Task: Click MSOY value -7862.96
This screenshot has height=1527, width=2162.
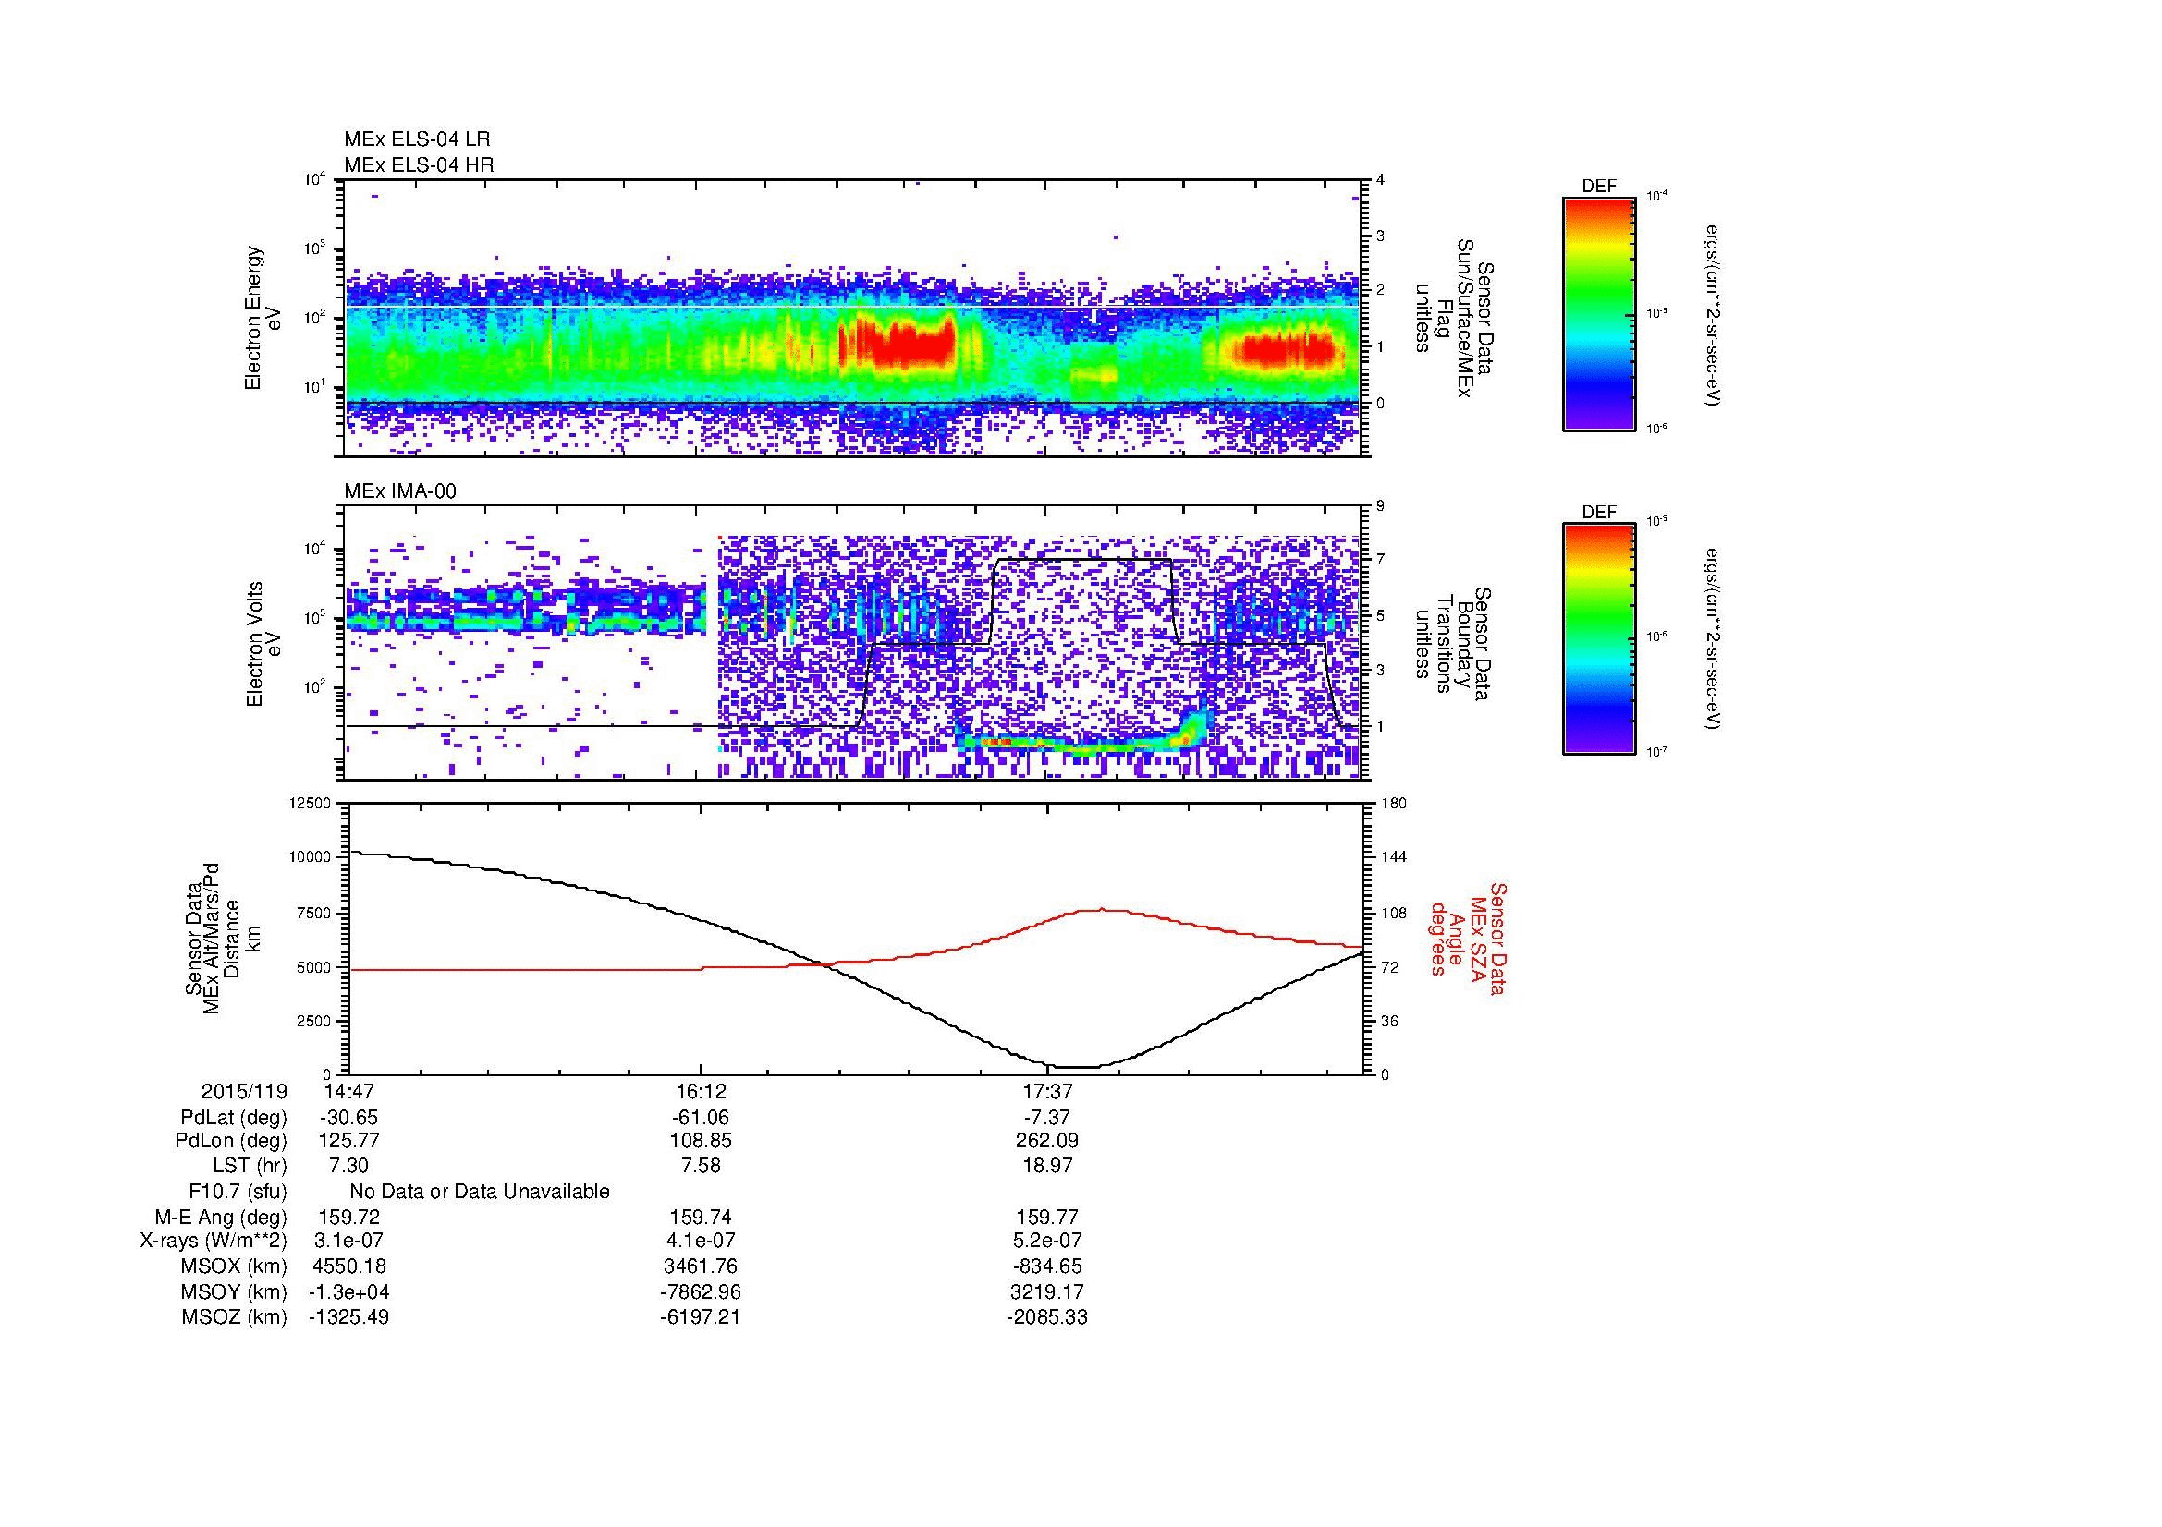Action: click(x=701, y=1291)
